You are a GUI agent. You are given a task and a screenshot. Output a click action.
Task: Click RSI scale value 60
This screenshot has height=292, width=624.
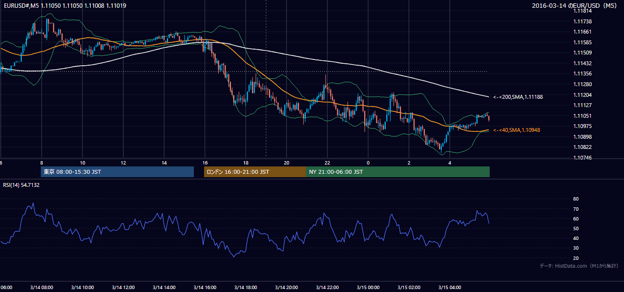pos(576,219)
